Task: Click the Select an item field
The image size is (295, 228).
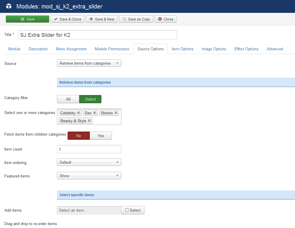Action: point(89,210)
